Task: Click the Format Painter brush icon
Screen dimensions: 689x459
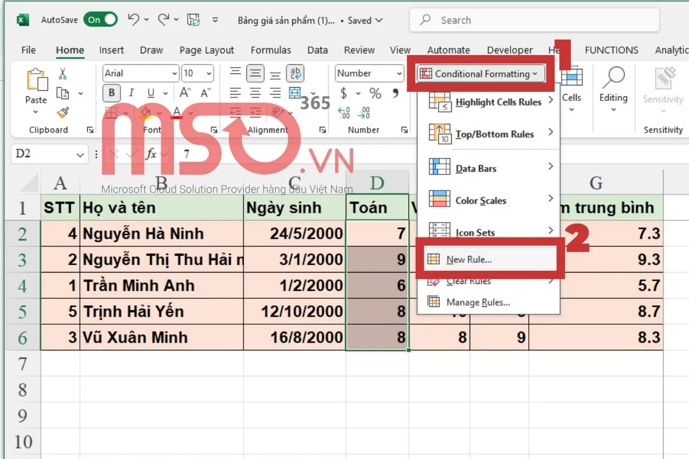Action: pyautogui.click(x=63, y=113)
